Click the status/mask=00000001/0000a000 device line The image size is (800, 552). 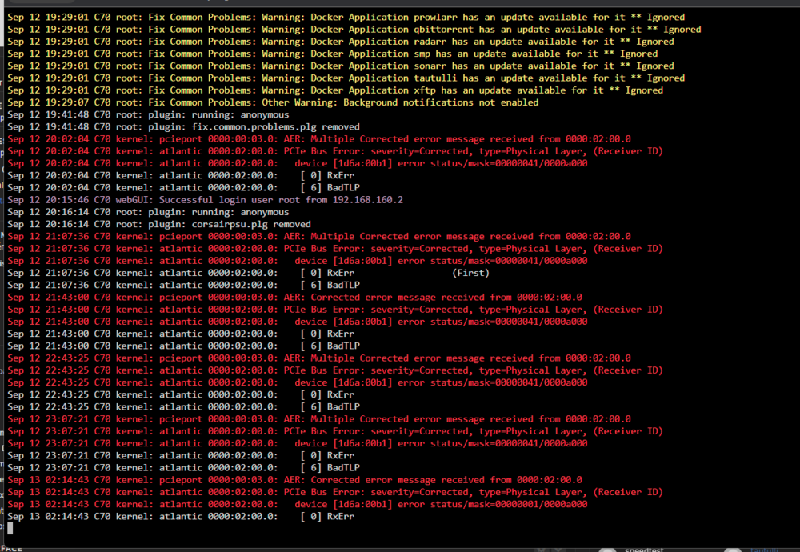(x=298, y=505)
